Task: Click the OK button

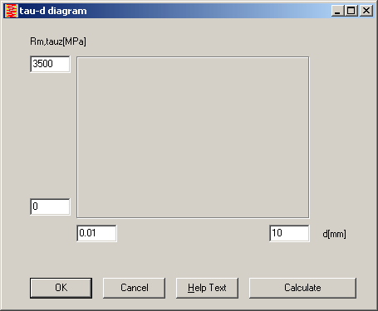Action: [x=61, y=288]
